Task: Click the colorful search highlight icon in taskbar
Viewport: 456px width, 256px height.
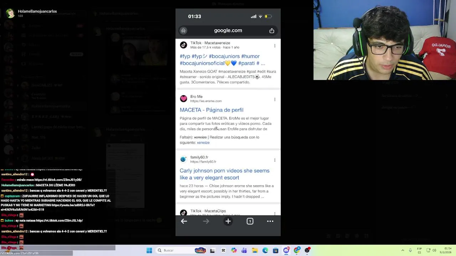Action: (x=200, y=250)
